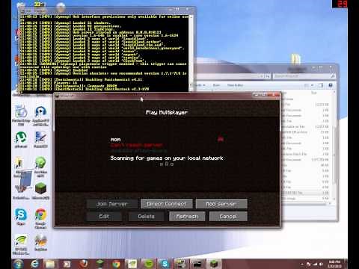Switch to the command prompt taskbar item
Screen dimensions: 359x269
(197, 264)
